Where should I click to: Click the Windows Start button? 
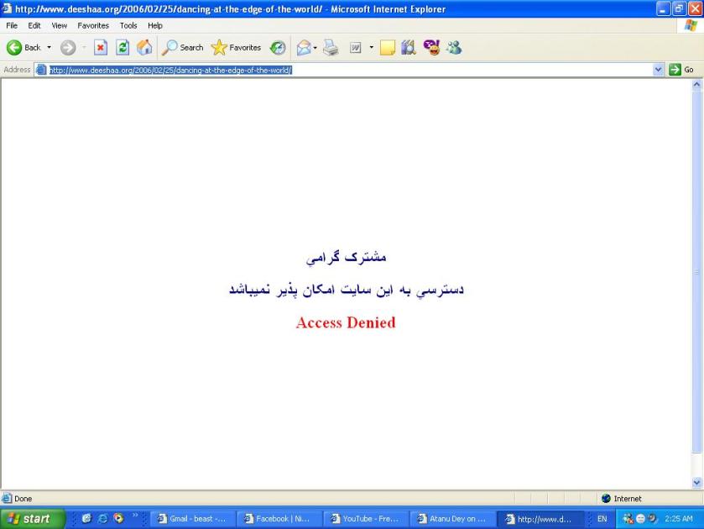[x=32, y=519]
